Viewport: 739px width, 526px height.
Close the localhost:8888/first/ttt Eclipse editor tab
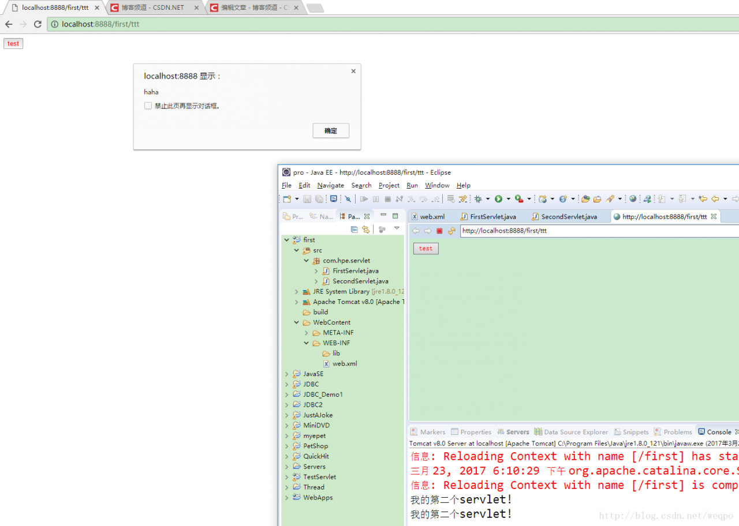coord(714,216)
